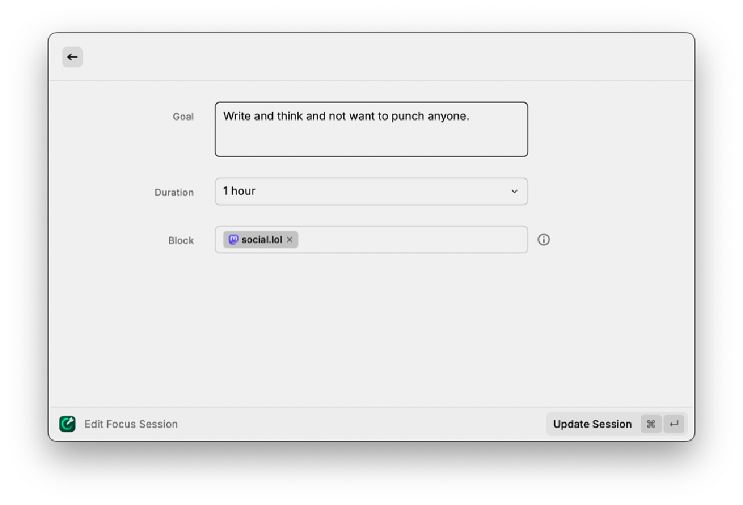The width and height of the screenshot is (743, 505).
Task: Click the green Focus icon in the bottom bar
Action: (x=67, y=424)
